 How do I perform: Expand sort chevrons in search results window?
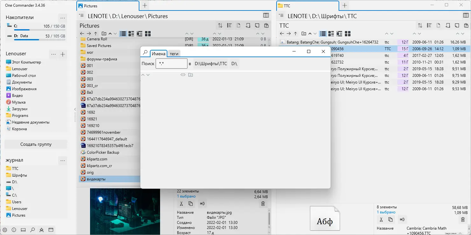pos(145,75)
